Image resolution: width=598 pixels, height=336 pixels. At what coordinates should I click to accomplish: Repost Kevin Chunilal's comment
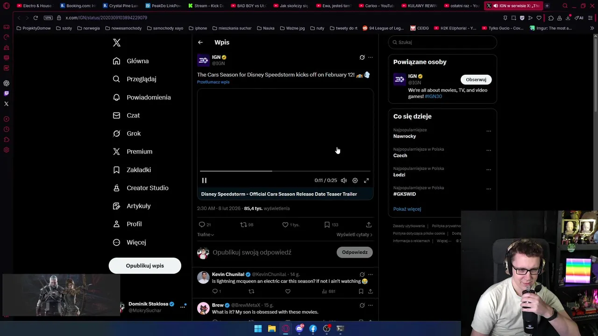click(251, 292)
